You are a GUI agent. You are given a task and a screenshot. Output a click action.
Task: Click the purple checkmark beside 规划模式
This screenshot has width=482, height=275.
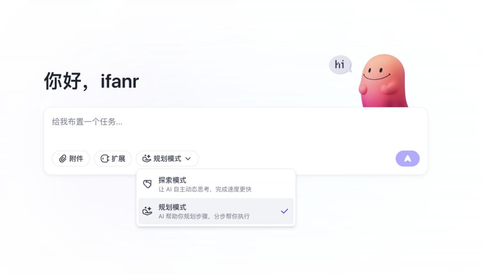coord(284,211)
